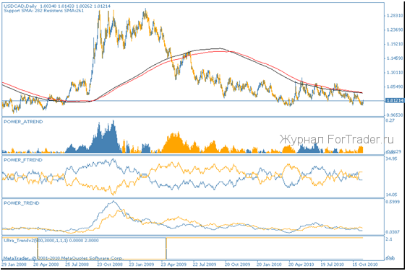
Task: Click the 0.0387 scale value
Action: pyautogui.click(x=393, y=232)
